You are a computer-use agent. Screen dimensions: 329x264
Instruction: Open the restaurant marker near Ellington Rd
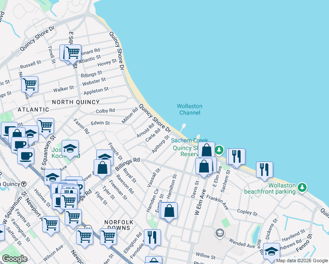[x=152, y=239]
